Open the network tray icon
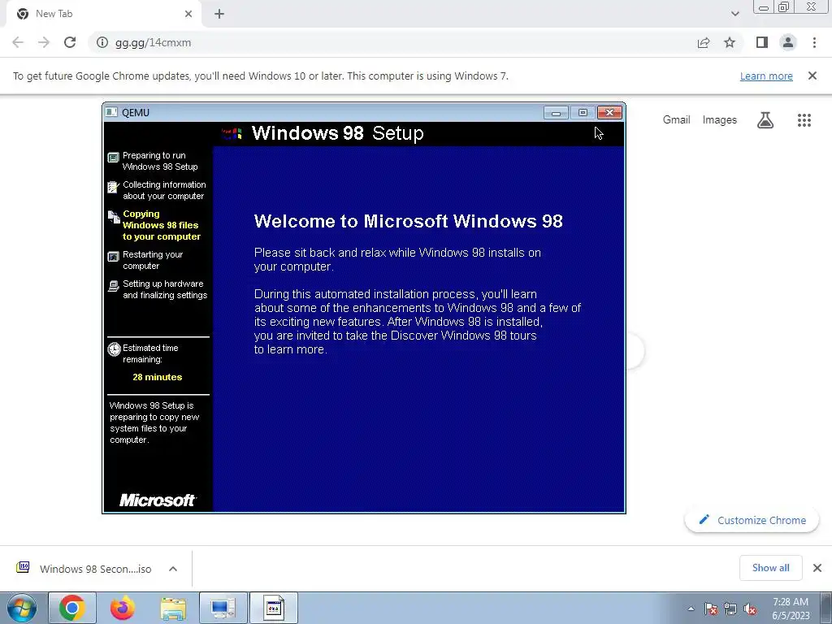The width and height of the screenshot is (832, 624). point(730,609)
